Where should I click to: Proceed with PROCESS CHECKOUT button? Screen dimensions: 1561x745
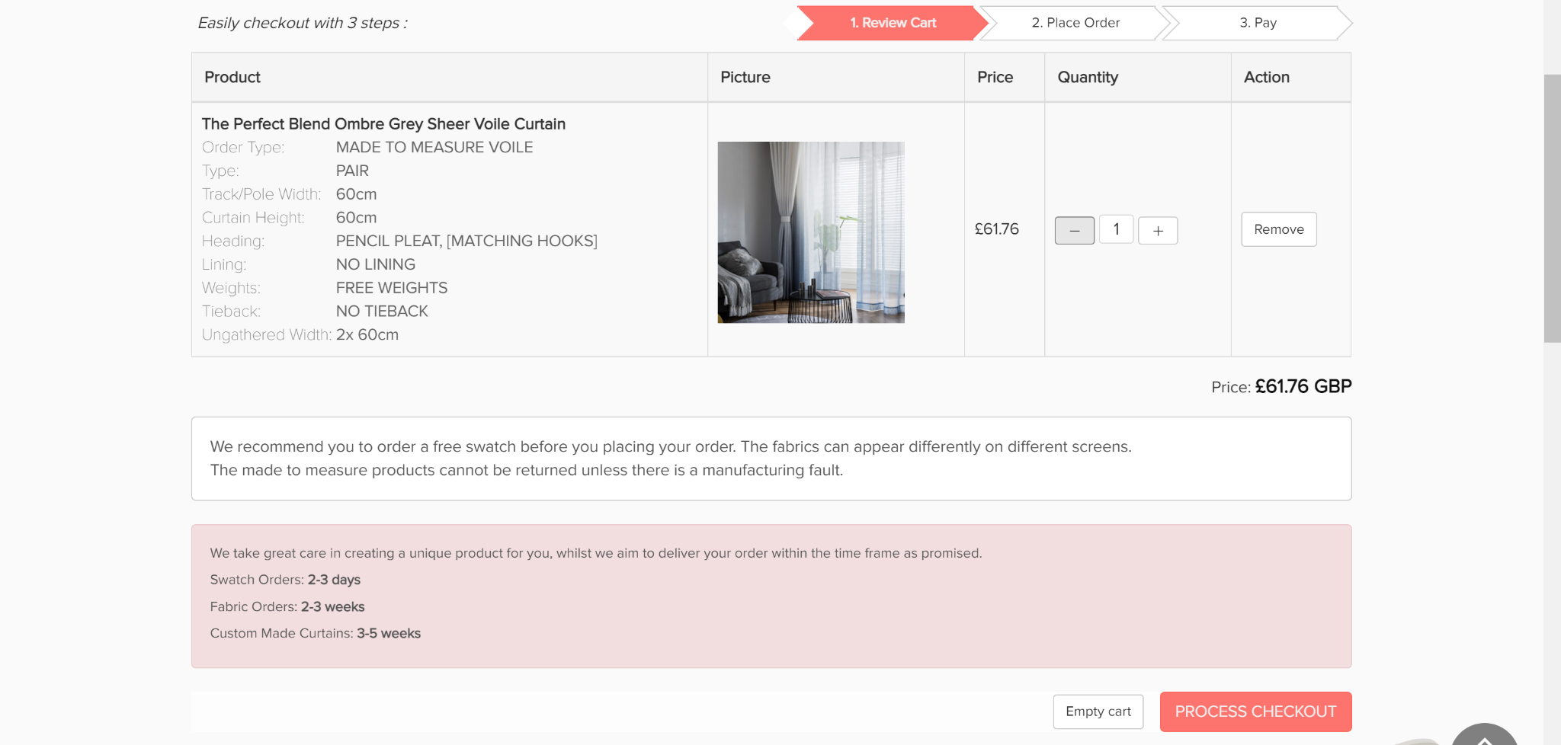(x=1255, y=711)
